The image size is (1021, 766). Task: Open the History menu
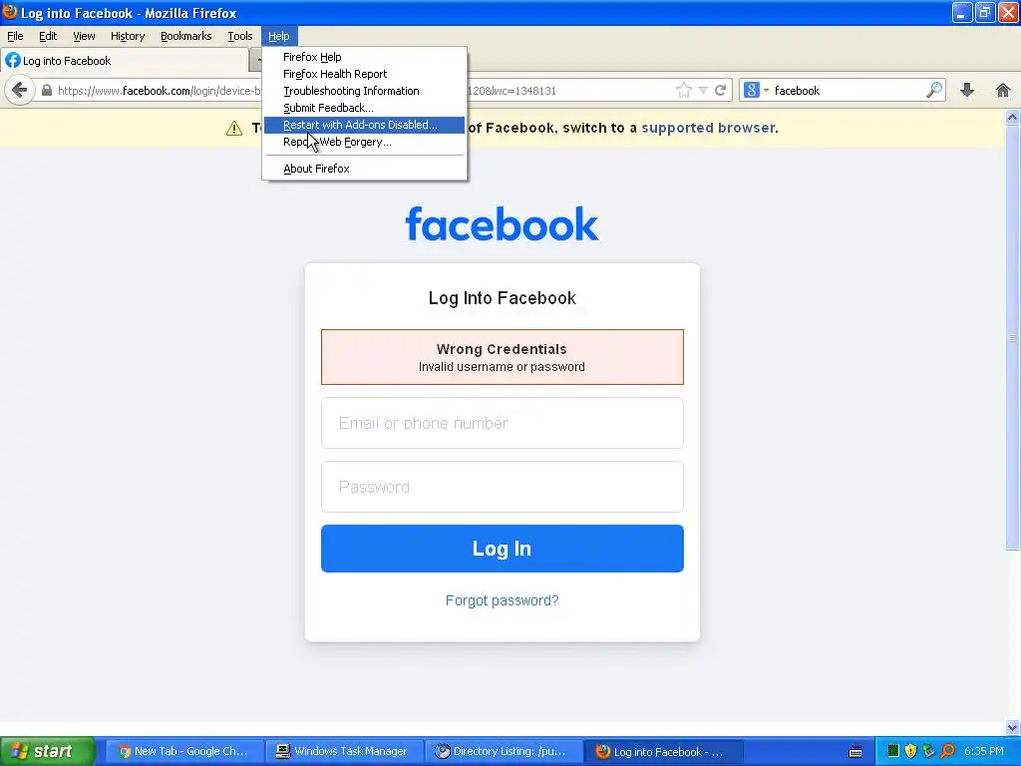(128, 36)
